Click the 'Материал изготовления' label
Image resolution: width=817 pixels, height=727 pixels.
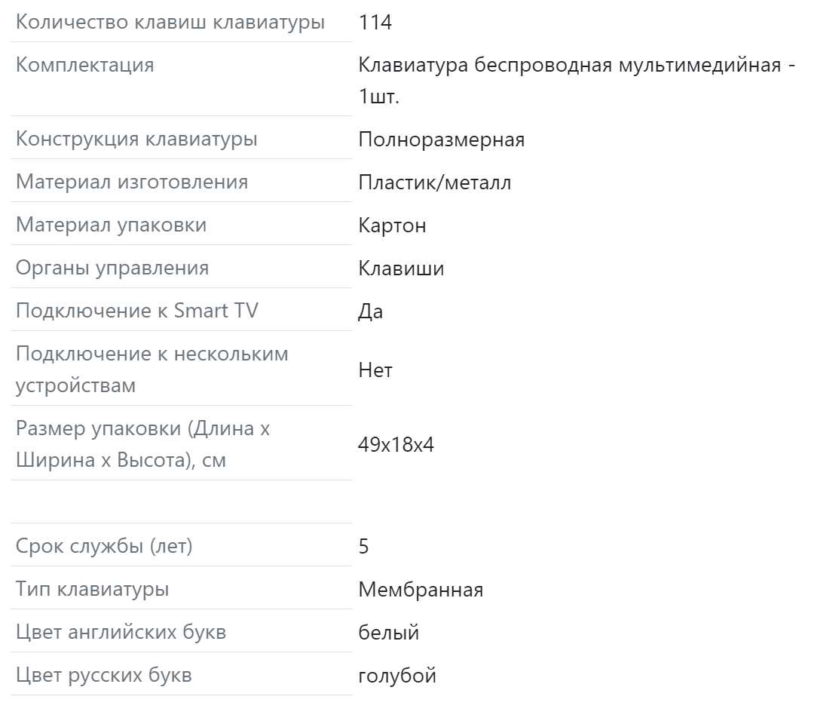(x=132, y=182)
